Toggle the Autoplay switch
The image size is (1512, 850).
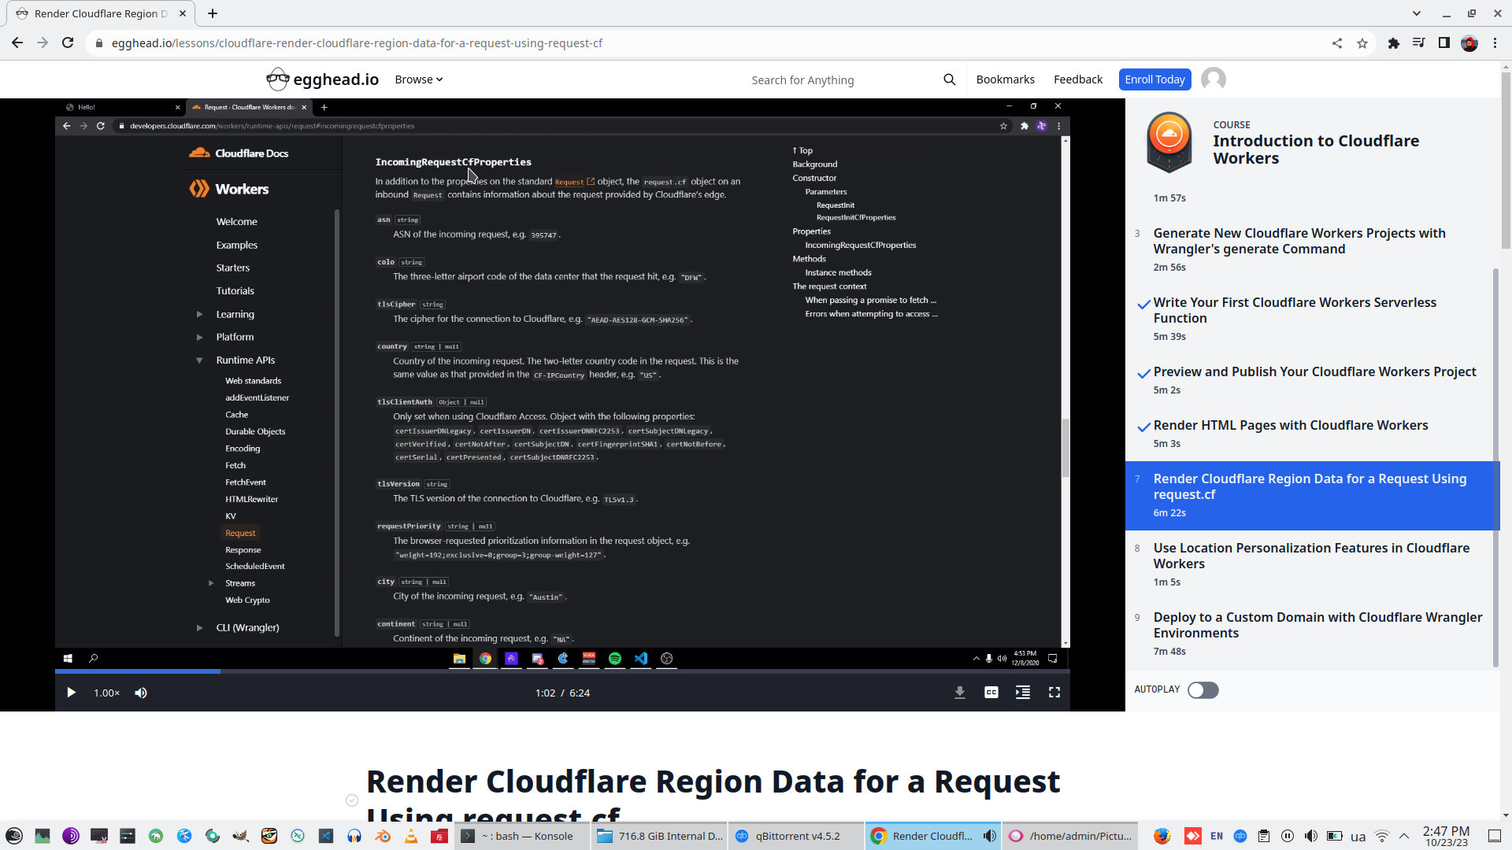pos(1203,690)
